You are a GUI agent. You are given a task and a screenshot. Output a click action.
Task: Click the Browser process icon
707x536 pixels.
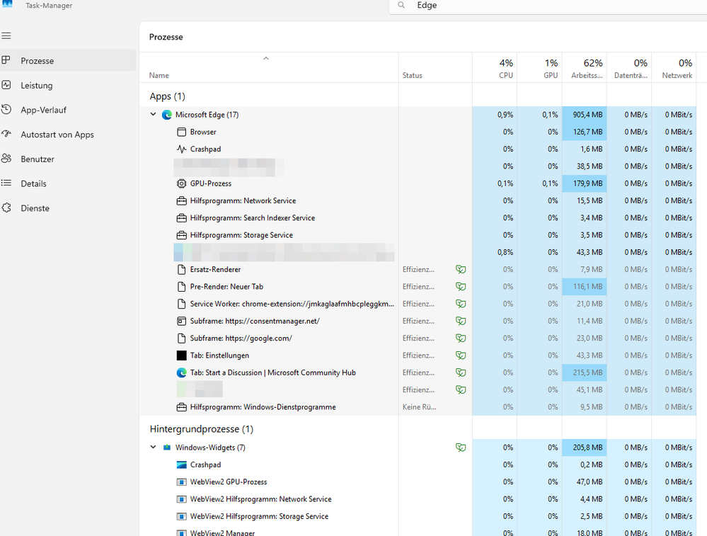click(181, 132)
